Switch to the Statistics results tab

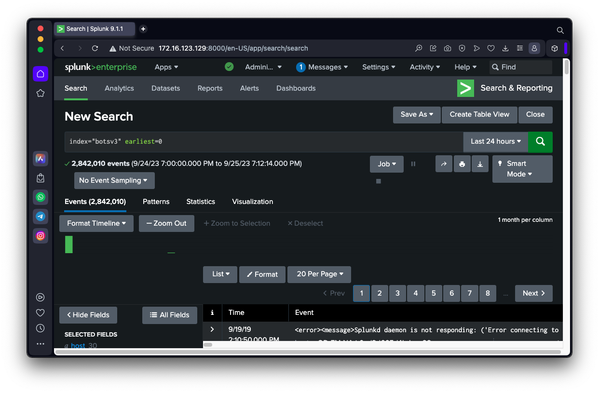pyautogui.click(x=201, y=202)
